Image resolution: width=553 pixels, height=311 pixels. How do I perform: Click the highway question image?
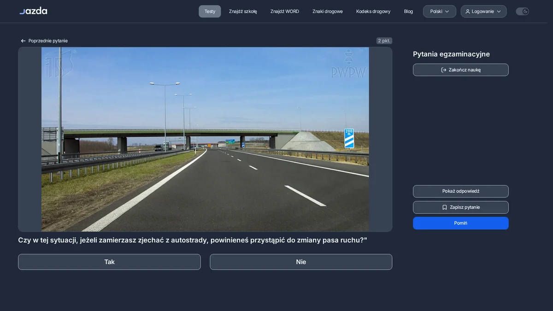point(205,139)
